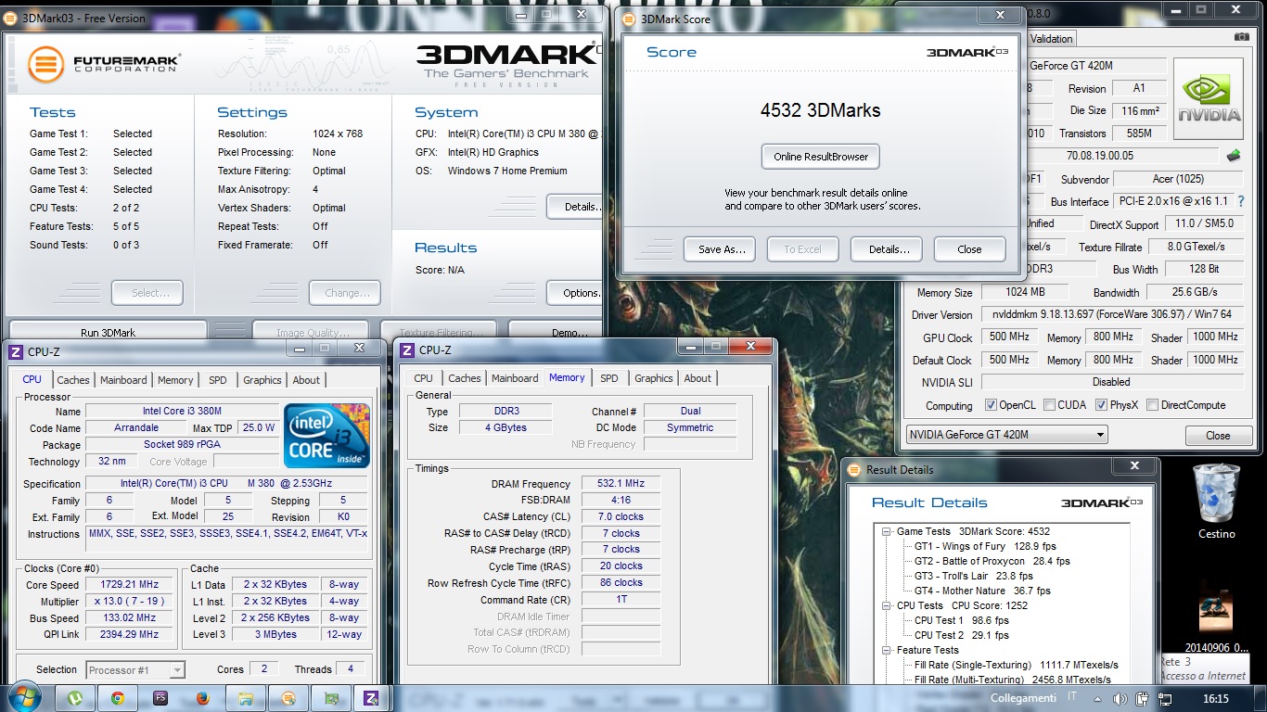This screenshot has width=1267, height=712.
Task: Click Bus Interface question mark icon
Action: click(1240, 201)
